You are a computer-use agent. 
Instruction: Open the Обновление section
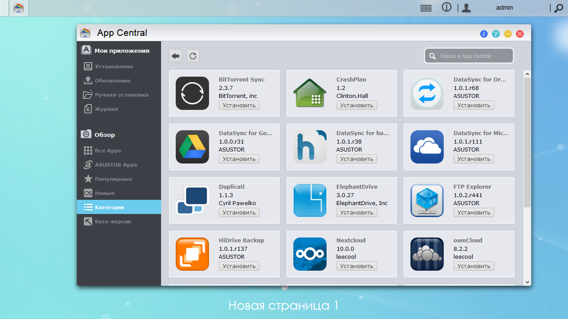click(119, 81)
